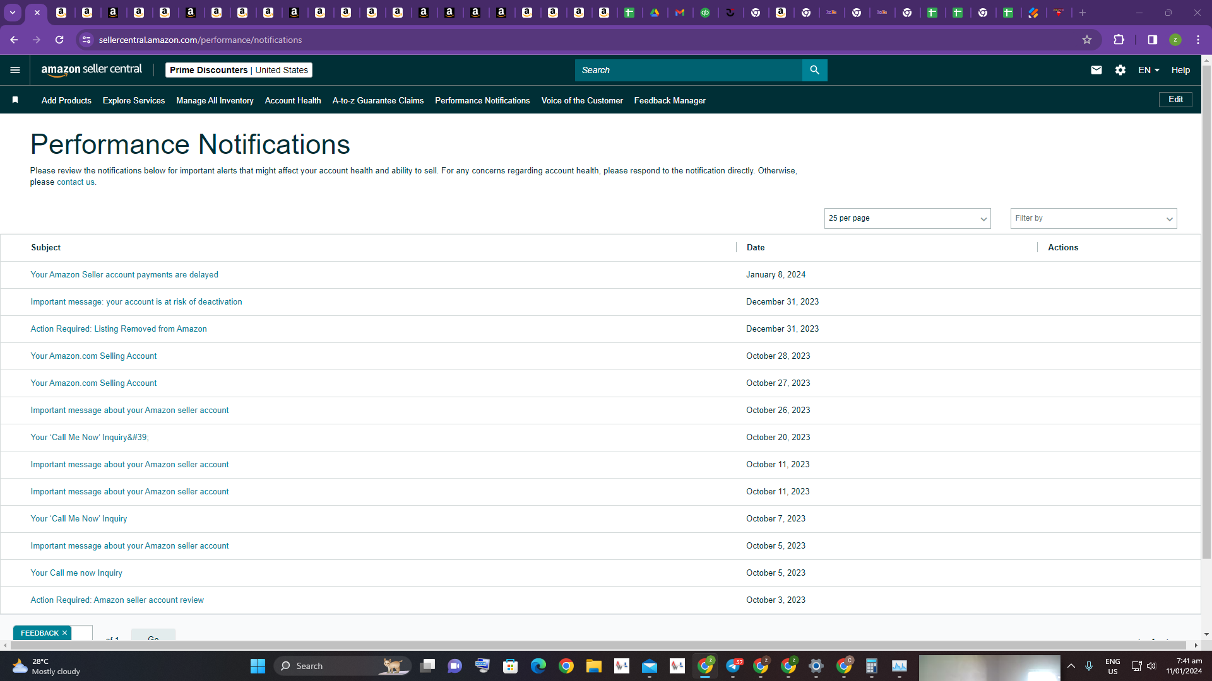Click the Windows taskbar search box
The width and height of the screenshot is (1212, 681).
343,666
